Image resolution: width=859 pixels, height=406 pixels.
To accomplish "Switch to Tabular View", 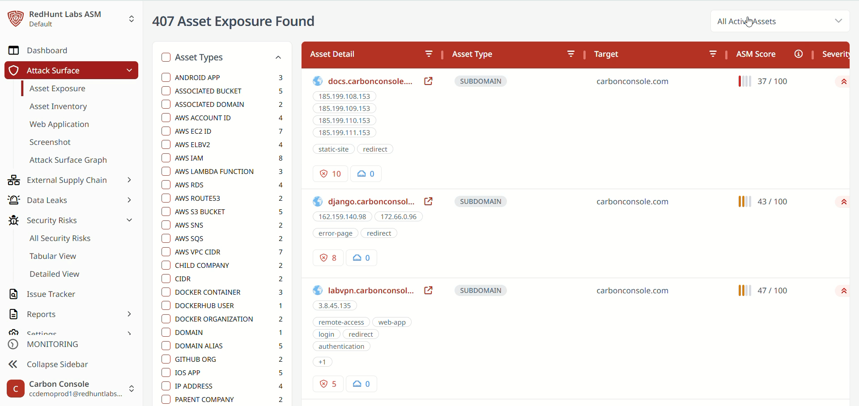I will pyautogui.click(x=53, y=256).
